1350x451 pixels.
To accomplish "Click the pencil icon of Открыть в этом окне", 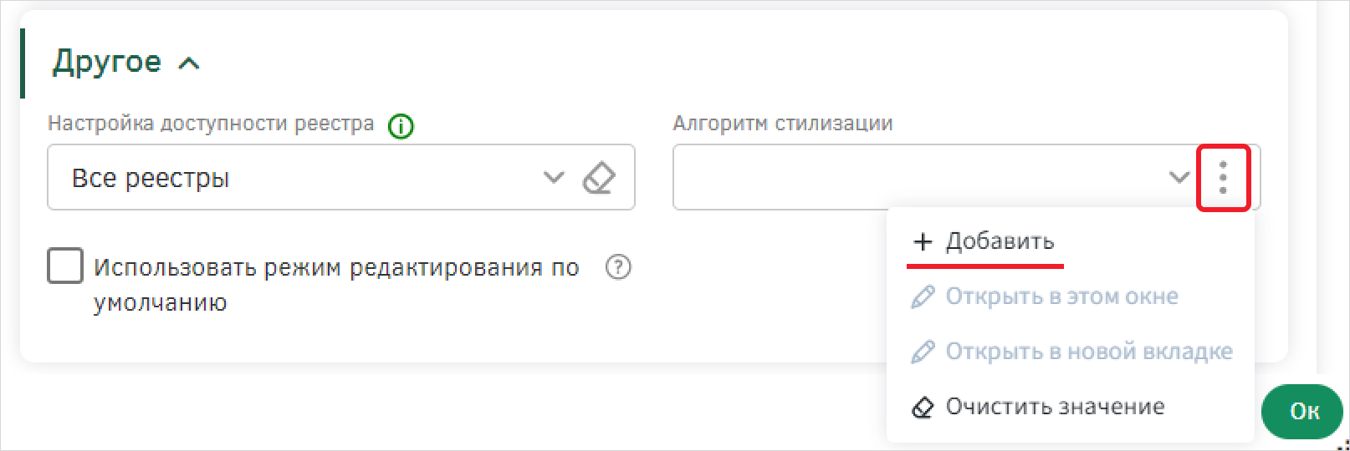I will (923, 297).
